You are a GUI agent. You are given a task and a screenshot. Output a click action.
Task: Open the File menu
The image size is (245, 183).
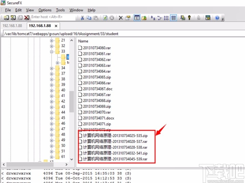8,10
